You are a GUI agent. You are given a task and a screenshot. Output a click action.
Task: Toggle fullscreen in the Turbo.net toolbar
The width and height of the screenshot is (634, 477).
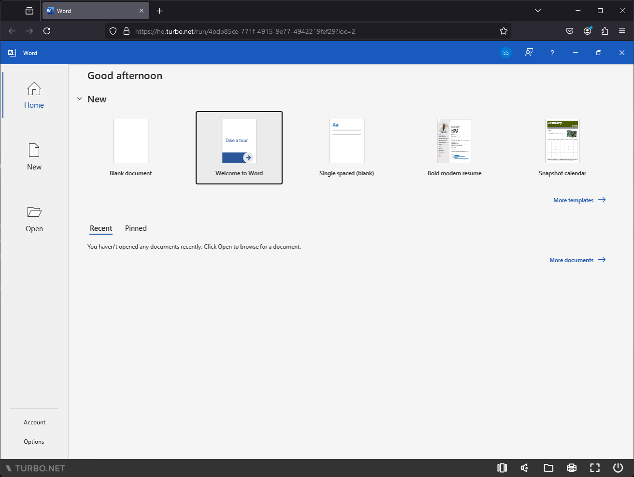(x=594, y=468)
